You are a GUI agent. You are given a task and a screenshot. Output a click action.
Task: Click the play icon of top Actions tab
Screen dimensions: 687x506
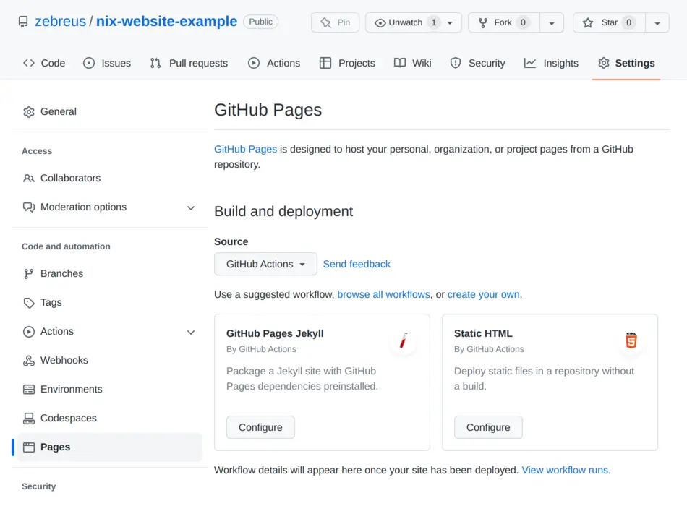click(x=254, y=63)
